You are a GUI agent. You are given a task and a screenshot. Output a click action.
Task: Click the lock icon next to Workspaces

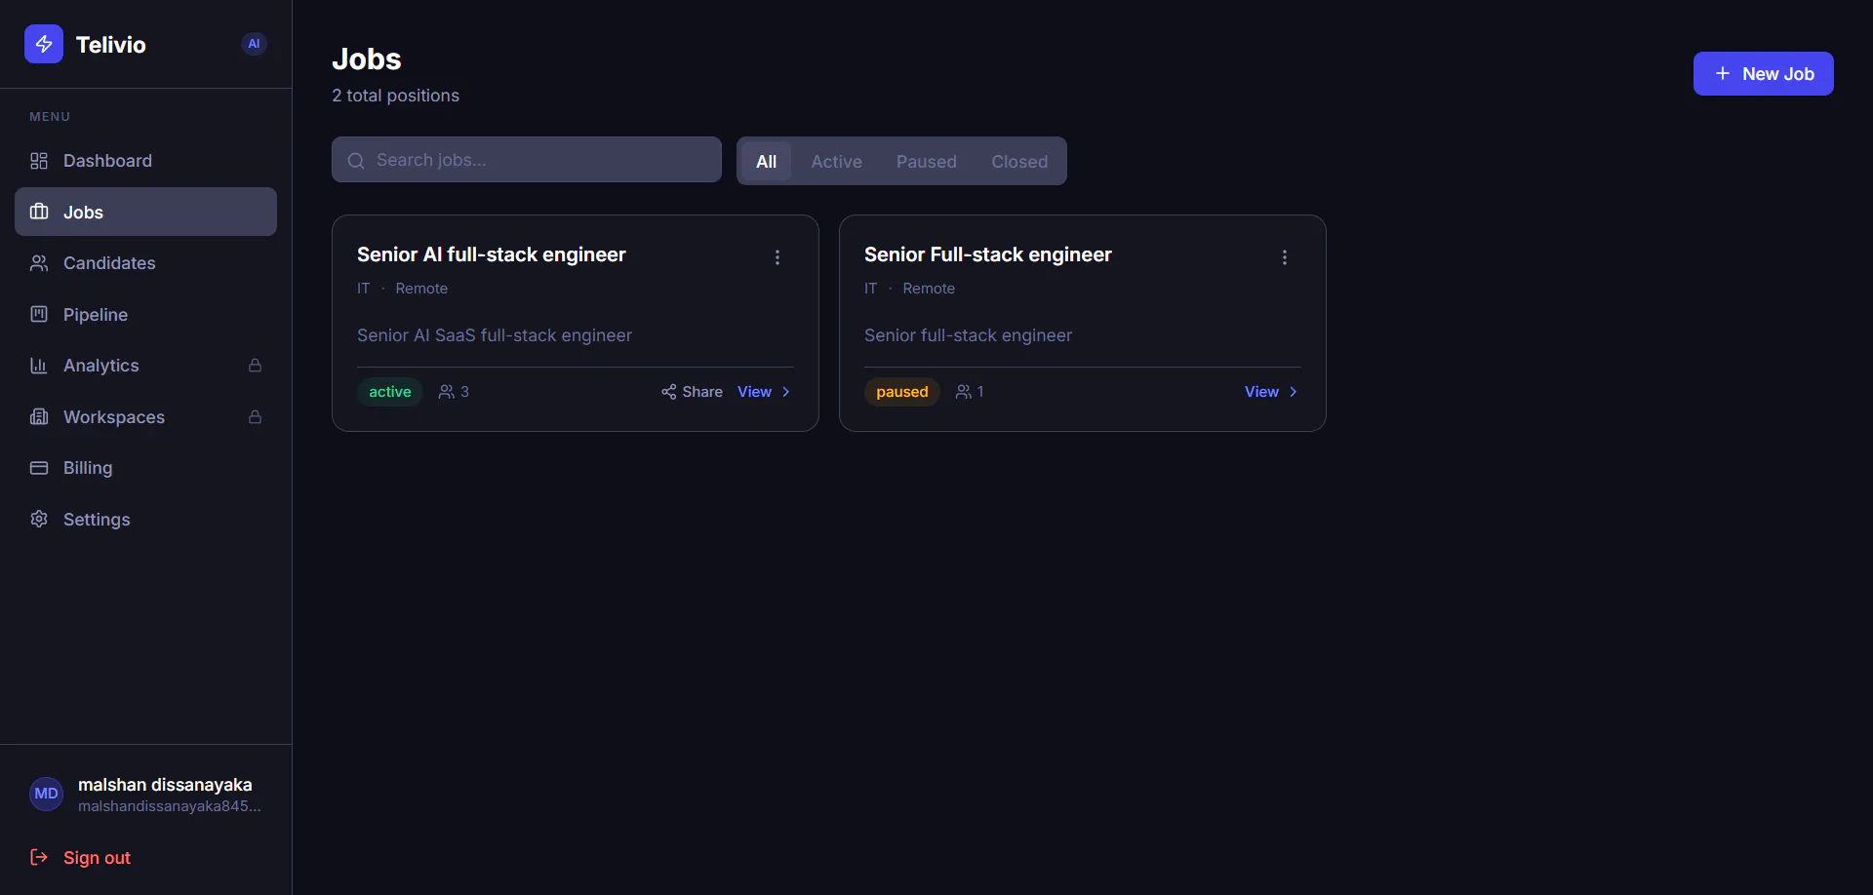(255, 416)
